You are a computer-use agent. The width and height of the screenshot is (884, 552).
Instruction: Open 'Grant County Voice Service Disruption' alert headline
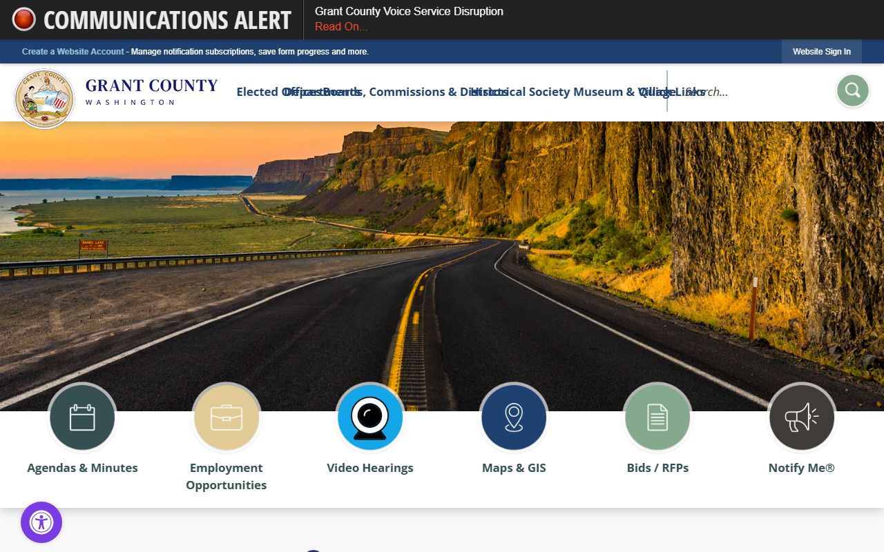click(409, 12)
